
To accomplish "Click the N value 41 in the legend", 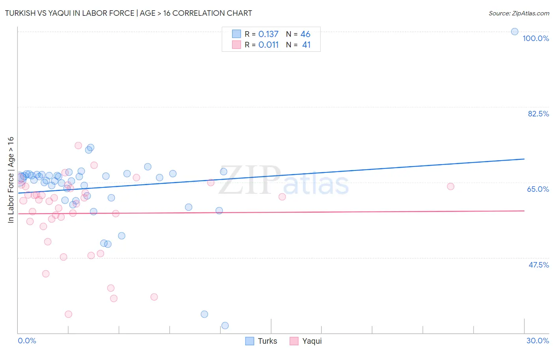I will (306, 45).
